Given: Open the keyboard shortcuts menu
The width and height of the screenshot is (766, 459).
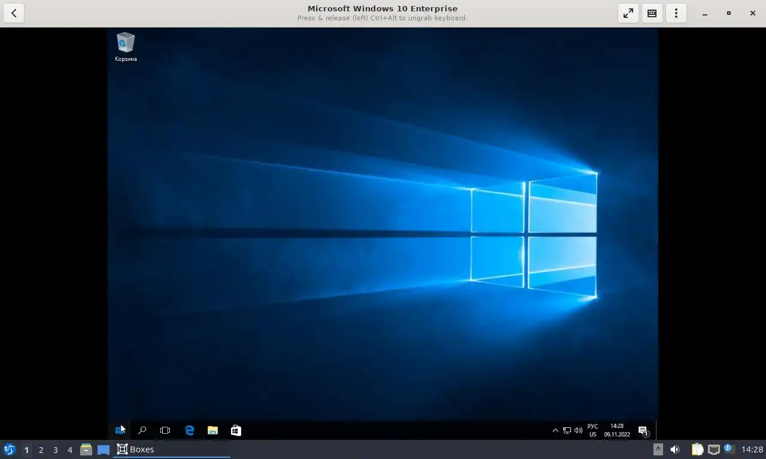Looking at the screenshot, I should click(652, 13).
